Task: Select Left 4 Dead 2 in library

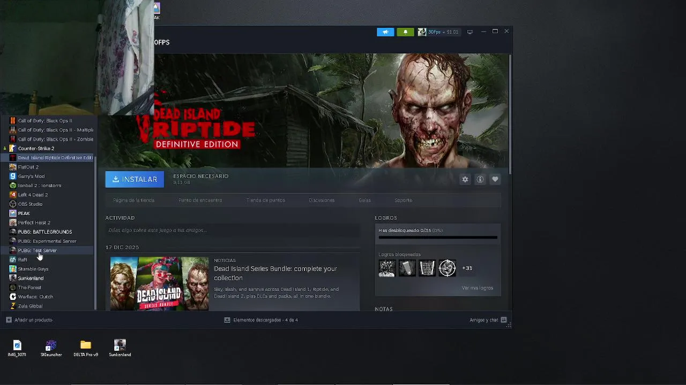Action: coord(33,195)
